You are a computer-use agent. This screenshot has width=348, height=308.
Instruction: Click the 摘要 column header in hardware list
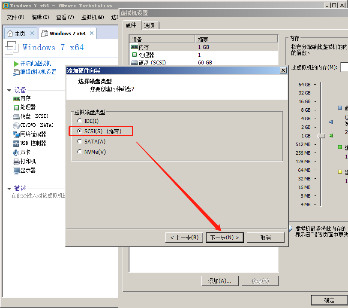point(237,40)
